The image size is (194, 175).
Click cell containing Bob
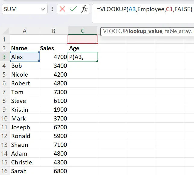click(x=24, y=66)
